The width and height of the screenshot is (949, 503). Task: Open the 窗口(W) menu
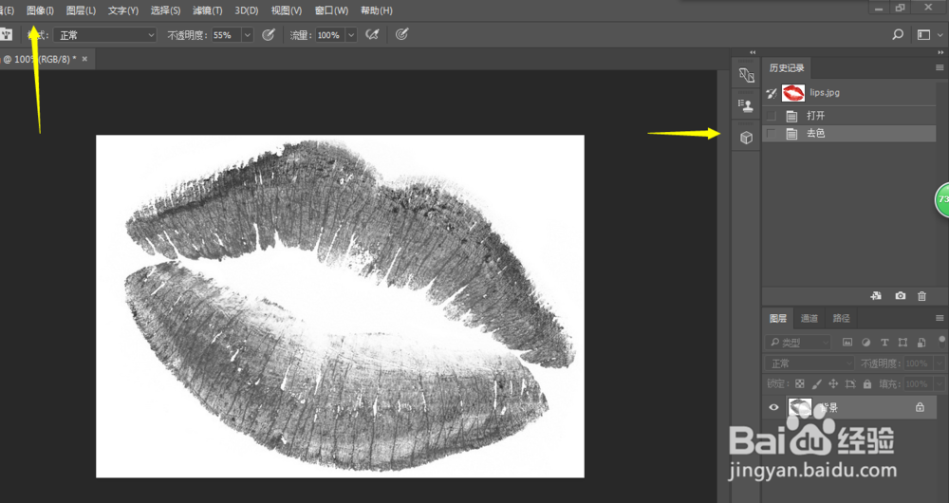click(331, 10)
